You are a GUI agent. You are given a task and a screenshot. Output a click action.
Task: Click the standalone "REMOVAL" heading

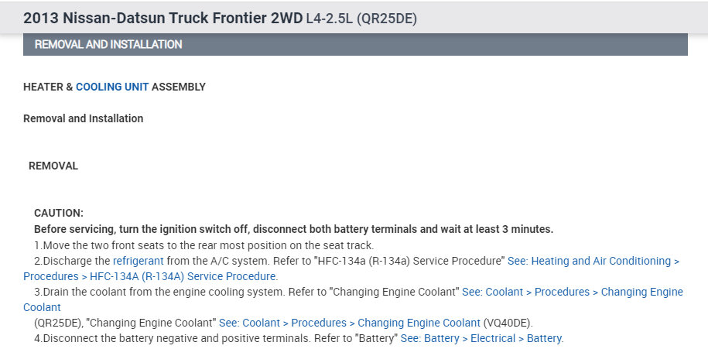pyautogui.click(x=53, y=166)
